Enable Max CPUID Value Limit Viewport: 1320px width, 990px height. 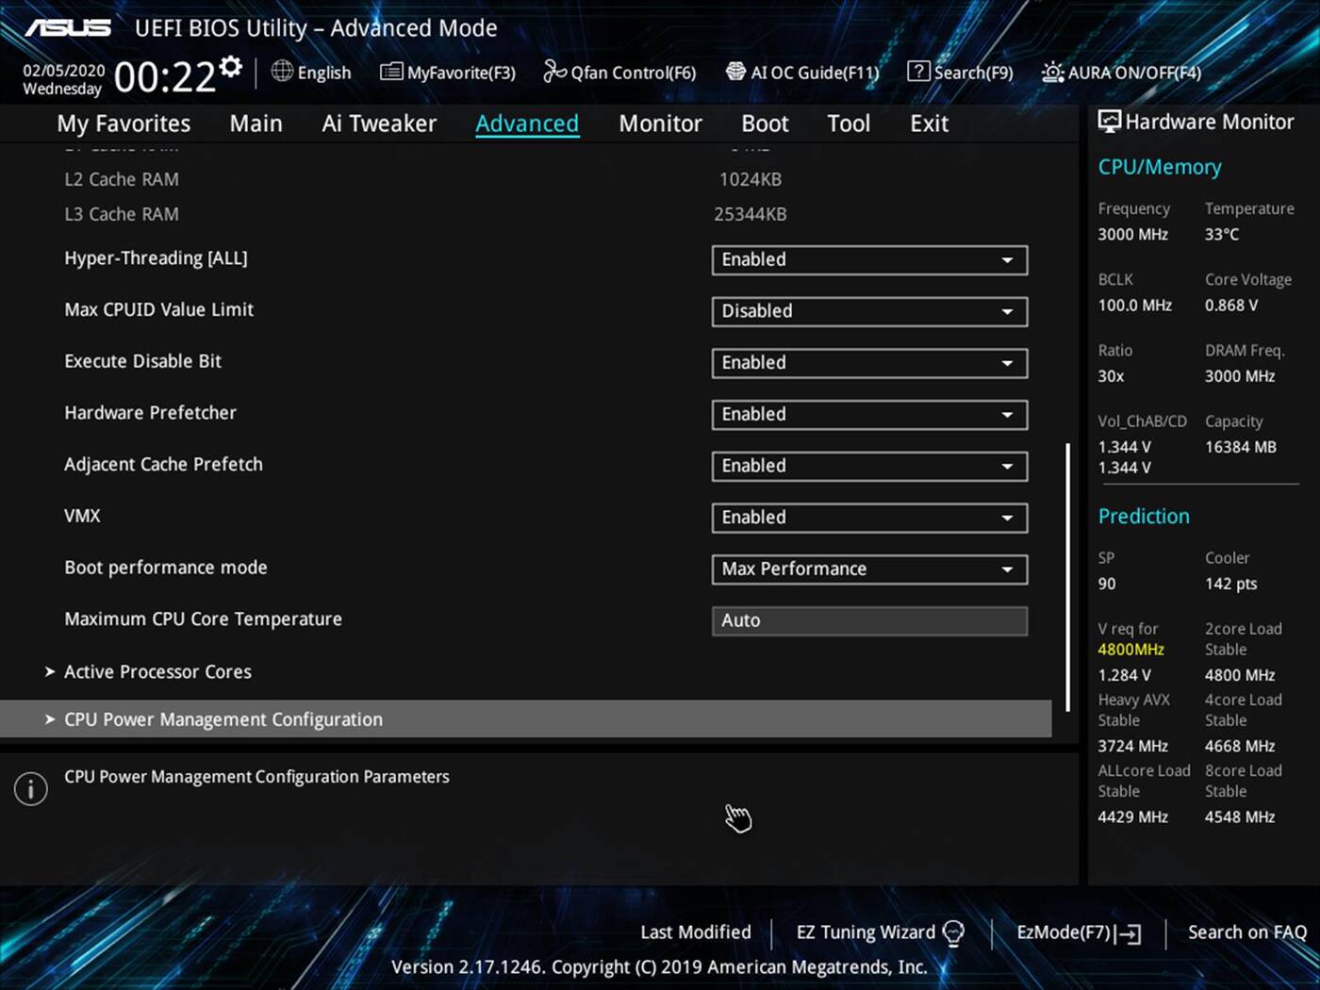click(x=867, y=311)
